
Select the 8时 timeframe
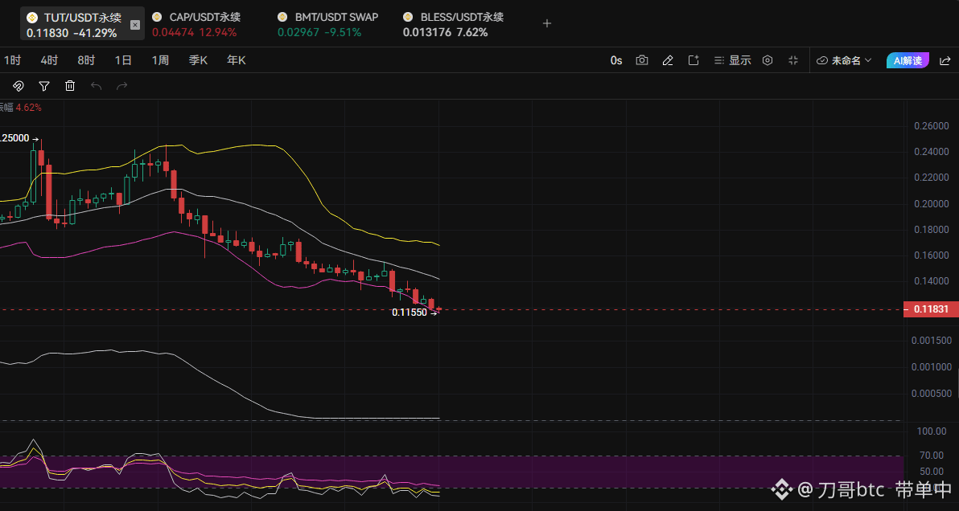pos(86,60)
